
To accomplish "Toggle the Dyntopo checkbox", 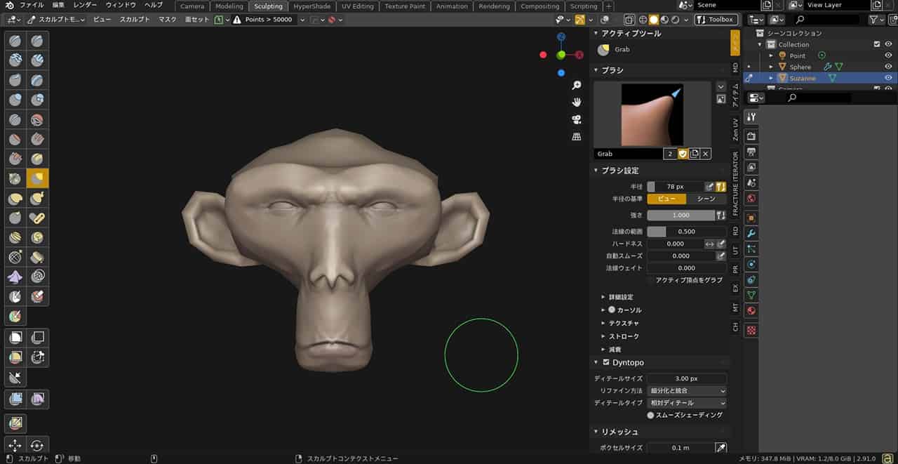I will coord(607,362).
